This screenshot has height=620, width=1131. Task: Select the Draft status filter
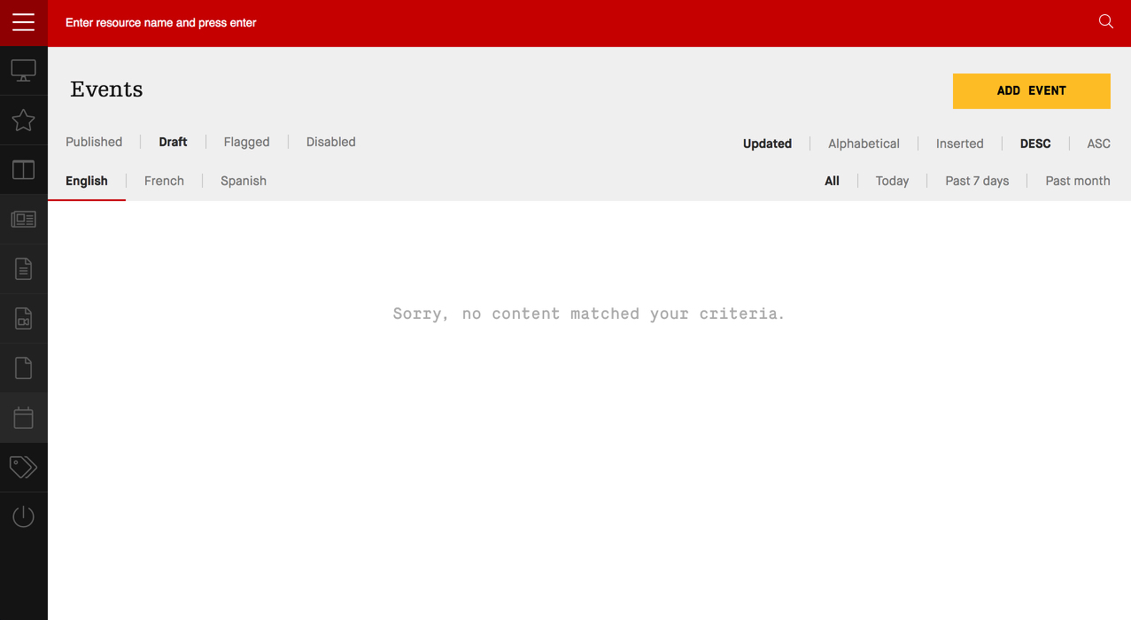click(173, 142)
